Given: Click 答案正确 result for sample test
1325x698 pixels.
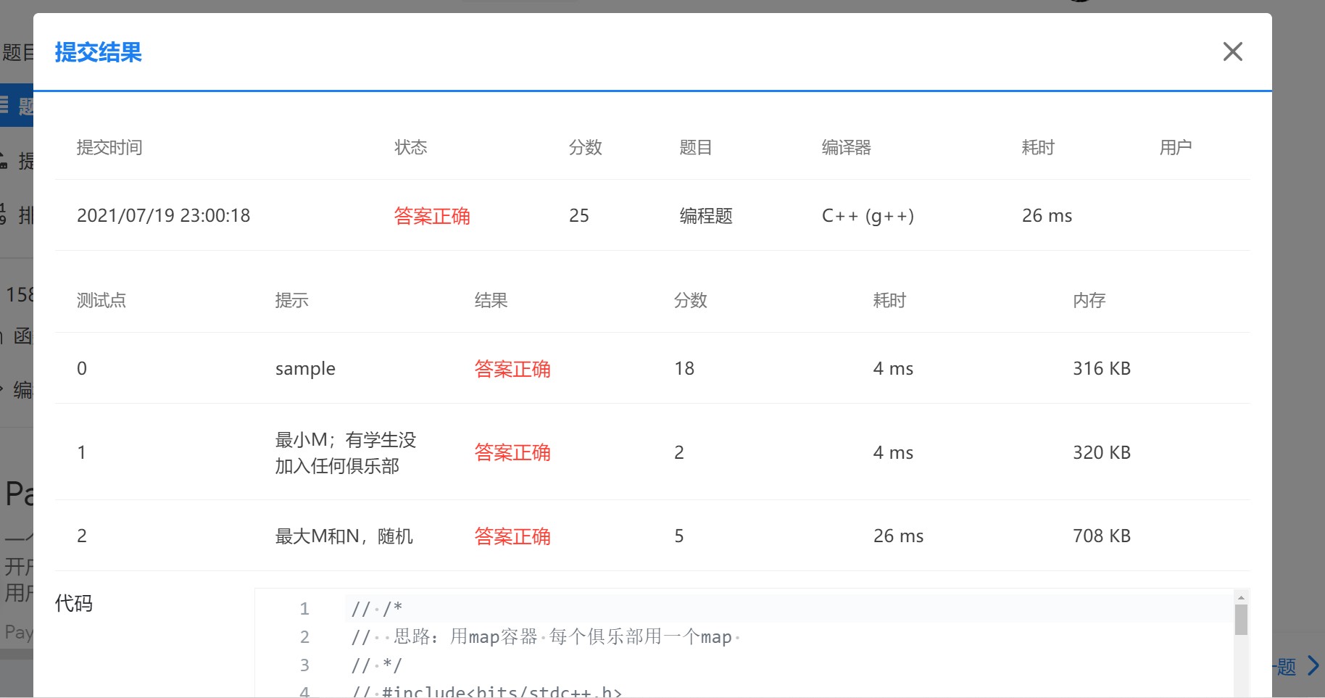Looking at the screenshot, I should pyautogui.click(x=512, y=368).
